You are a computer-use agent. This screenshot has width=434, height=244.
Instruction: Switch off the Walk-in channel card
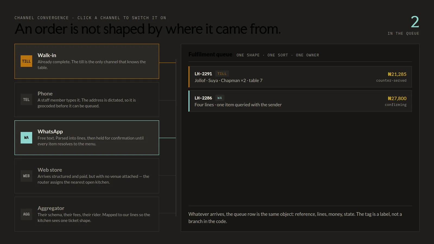[x=87, y=61]
